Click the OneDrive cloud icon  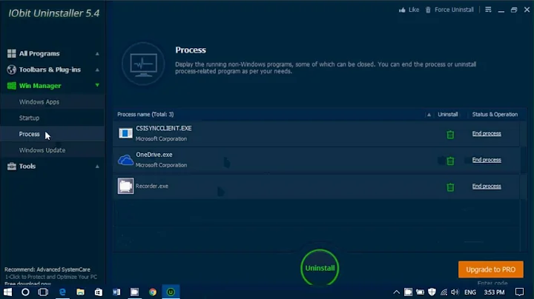pyautogui.click(x=125, y=160)
